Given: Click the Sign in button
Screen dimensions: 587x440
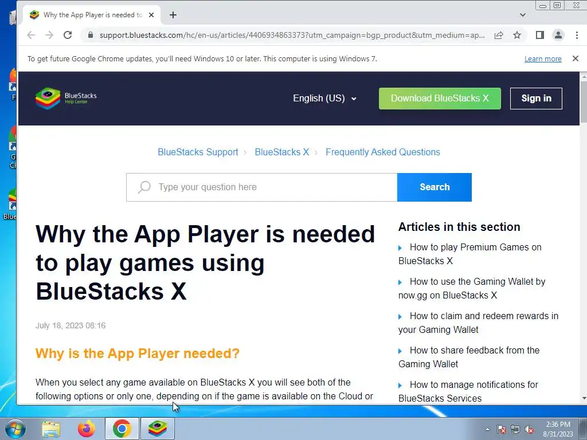Looking at the screenshot, I should pos(536,99).
